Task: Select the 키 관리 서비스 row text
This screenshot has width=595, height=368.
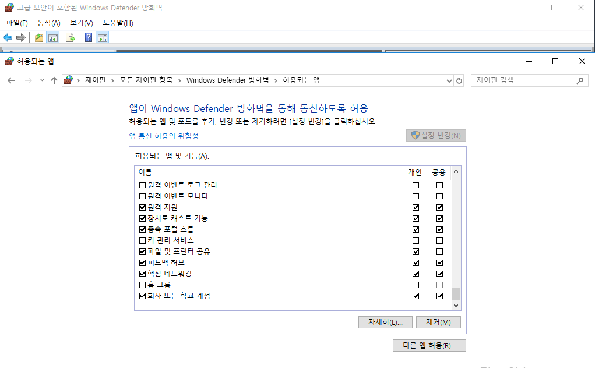Action: [170, 240]
